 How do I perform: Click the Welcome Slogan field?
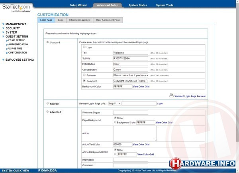[x=131, y=113]
